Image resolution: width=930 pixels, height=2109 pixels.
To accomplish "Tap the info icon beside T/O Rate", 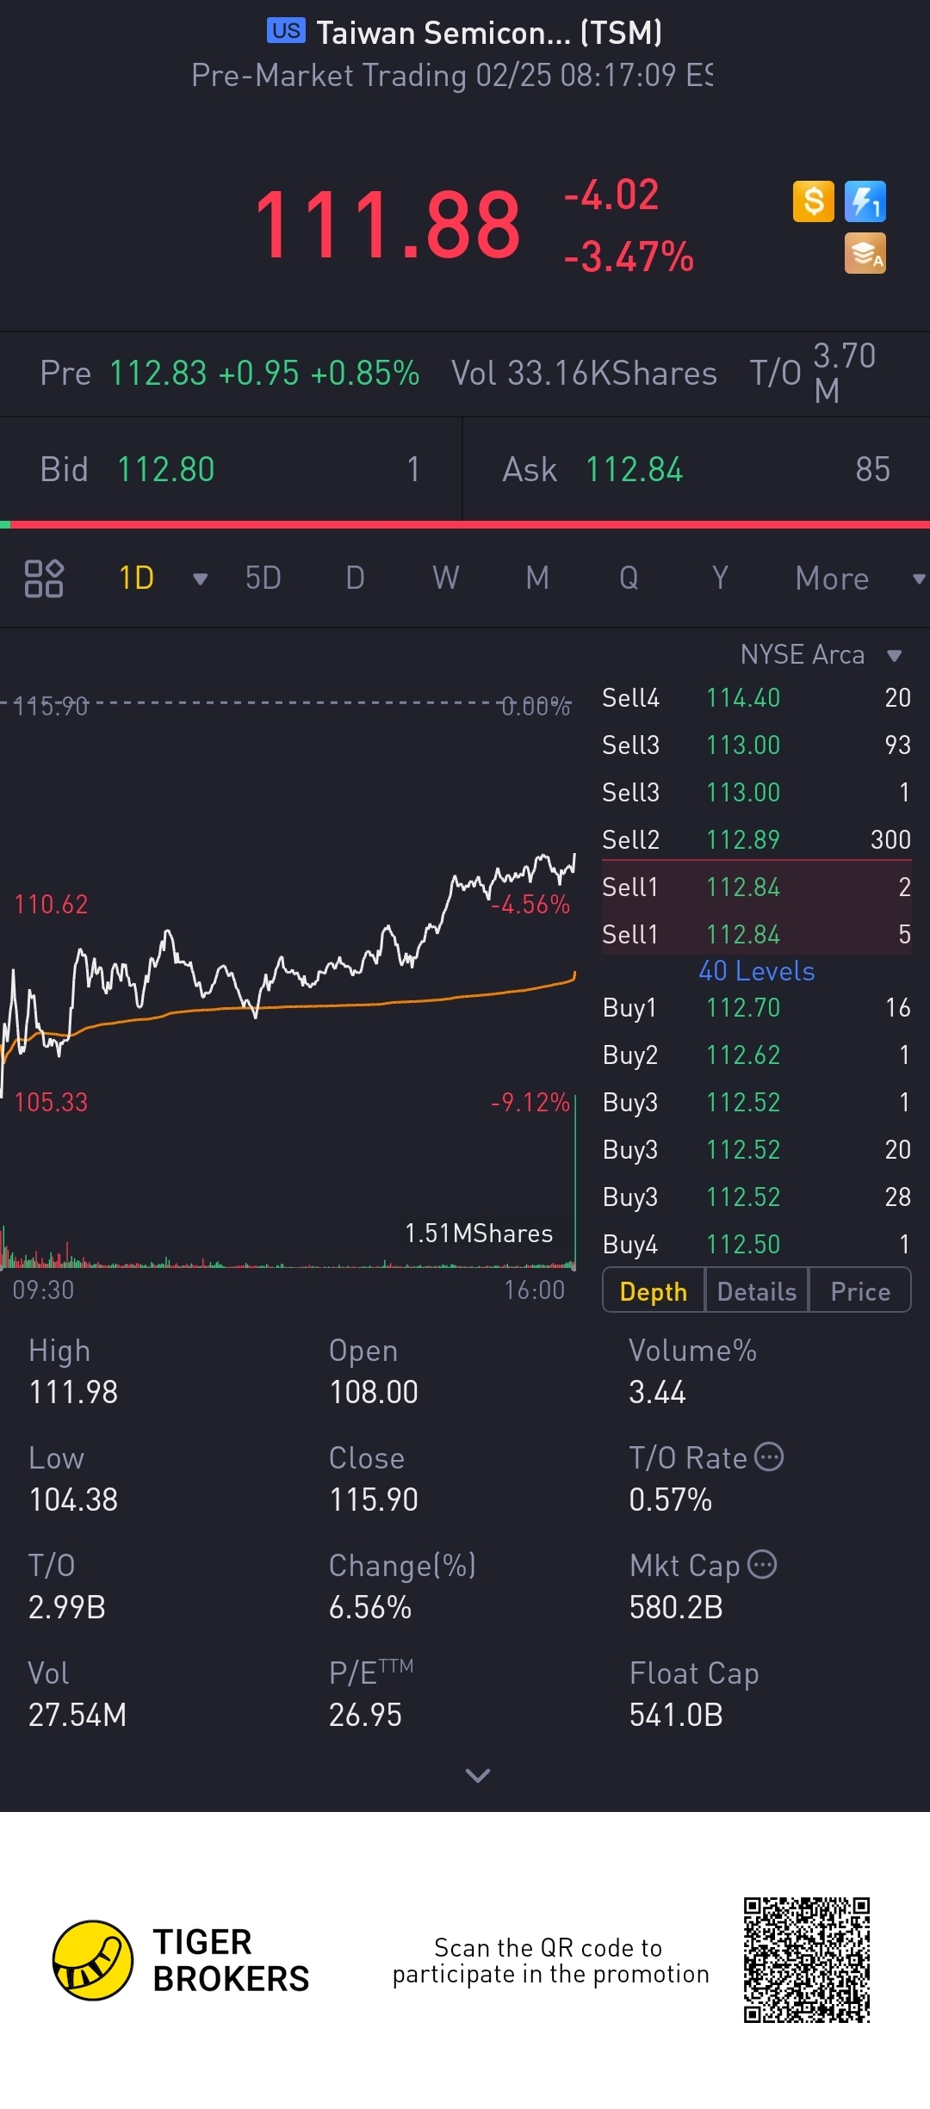I will coord(769,1457).
